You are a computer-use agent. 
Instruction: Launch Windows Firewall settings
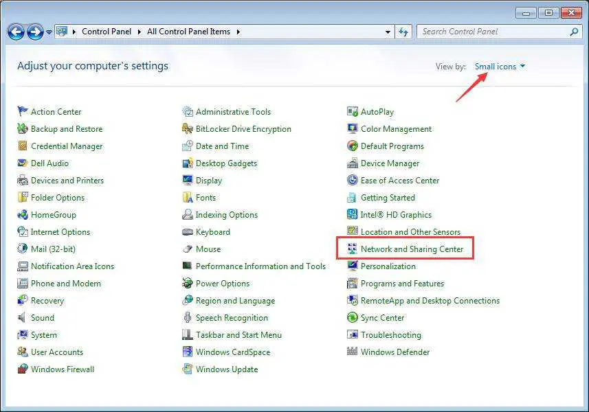coord(63,369)
